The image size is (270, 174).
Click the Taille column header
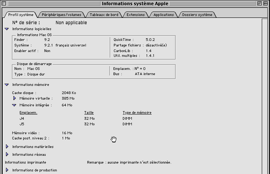(89, 113)
